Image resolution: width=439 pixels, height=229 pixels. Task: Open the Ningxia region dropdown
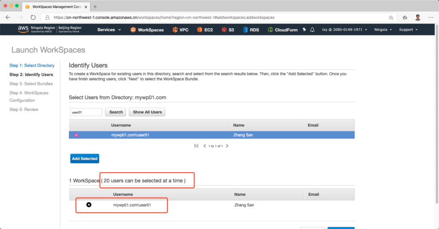(x=383, y=30)
